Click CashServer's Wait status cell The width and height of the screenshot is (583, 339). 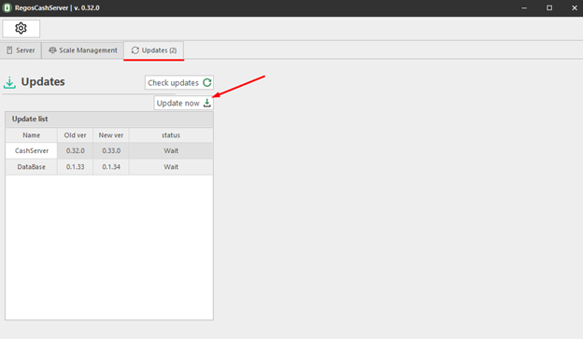click(x=171, y=150)
